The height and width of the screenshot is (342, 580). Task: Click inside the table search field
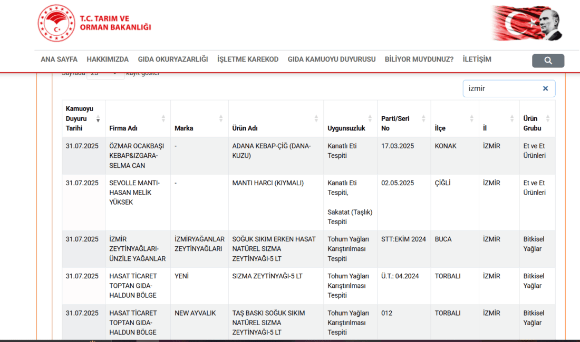tap(501, 88)
